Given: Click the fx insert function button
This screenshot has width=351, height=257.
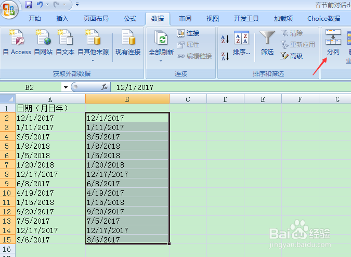Looking at the screenshot, I should pos(105,87).
